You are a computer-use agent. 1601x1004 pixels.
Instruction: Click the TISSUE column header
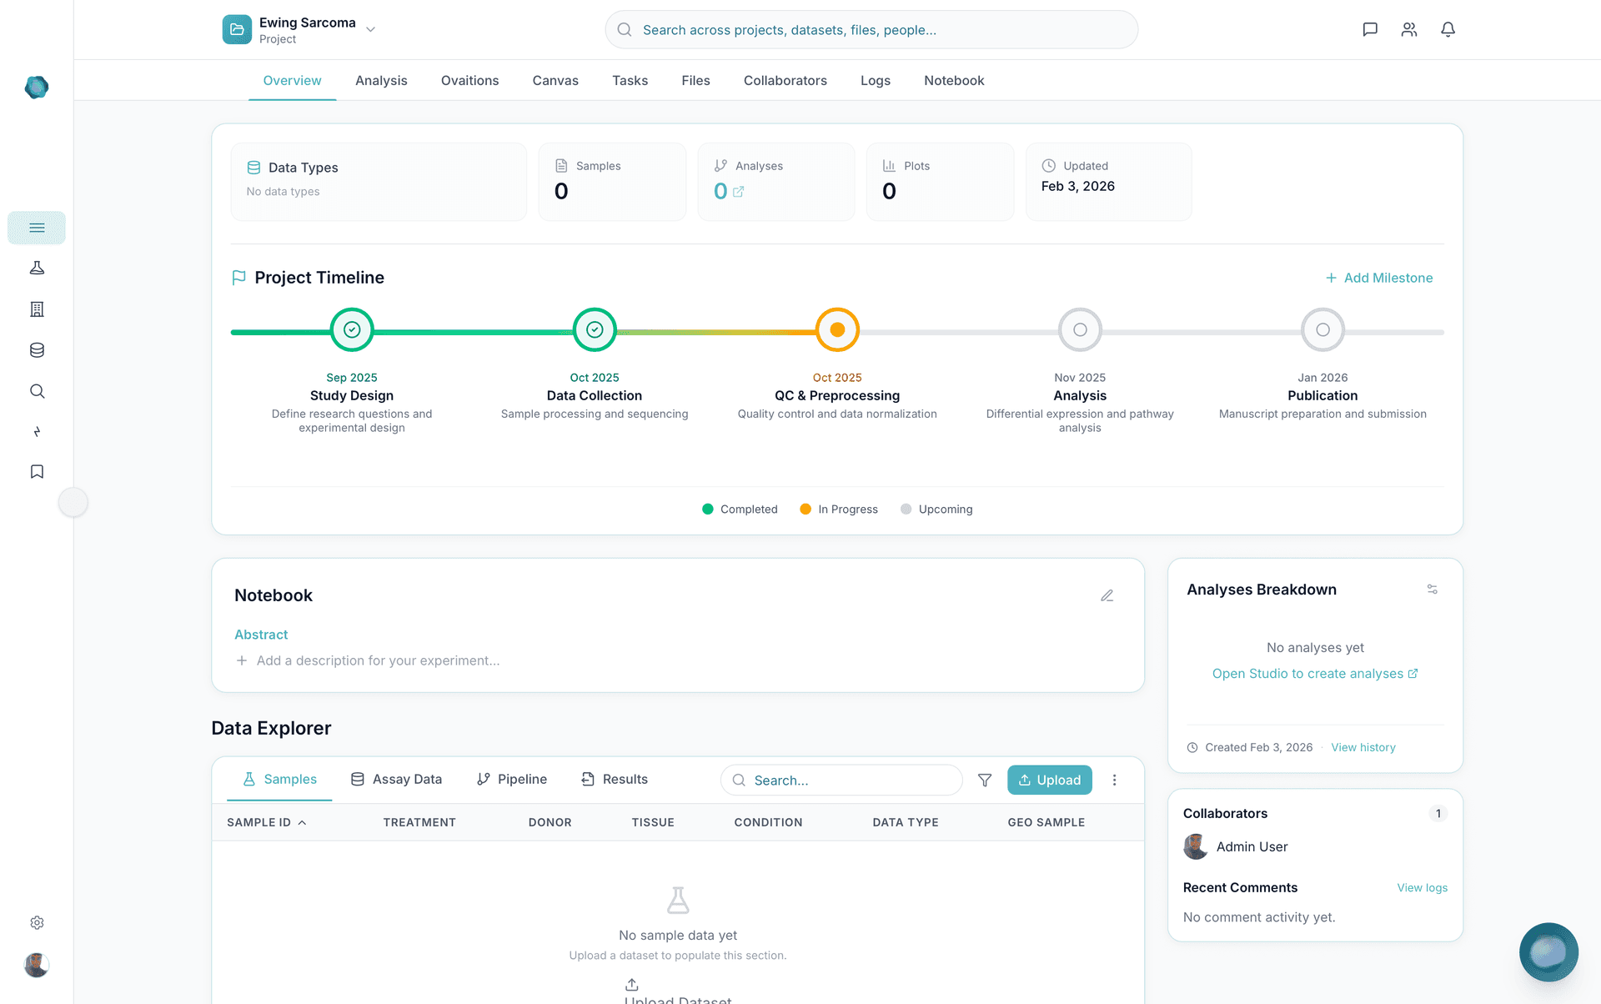coord(653,822)
